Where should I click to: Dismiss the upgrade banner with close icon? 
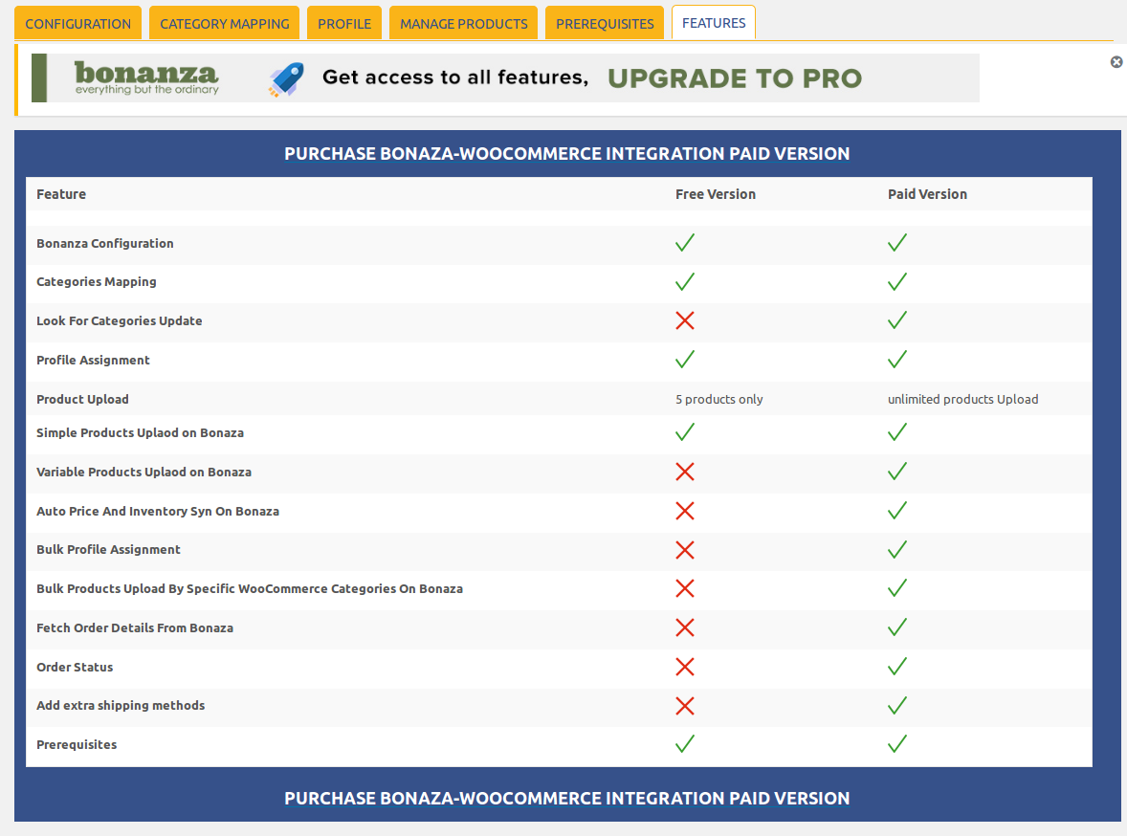1116,62
